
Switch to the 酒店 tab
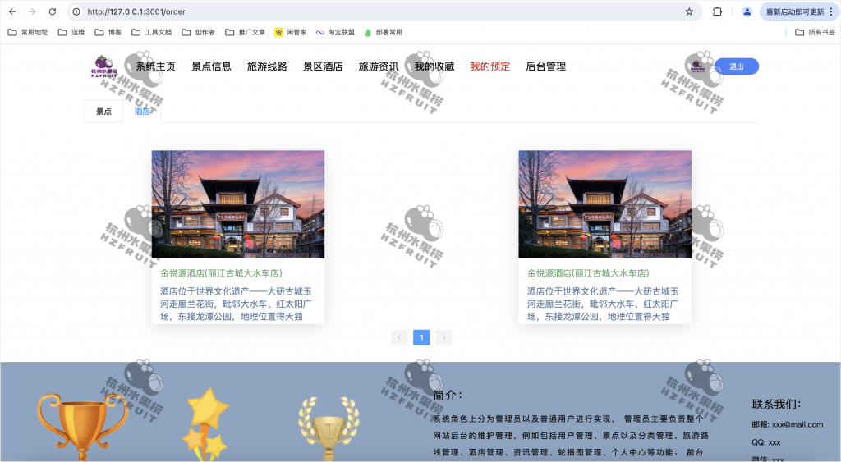(x=142, y=112)
